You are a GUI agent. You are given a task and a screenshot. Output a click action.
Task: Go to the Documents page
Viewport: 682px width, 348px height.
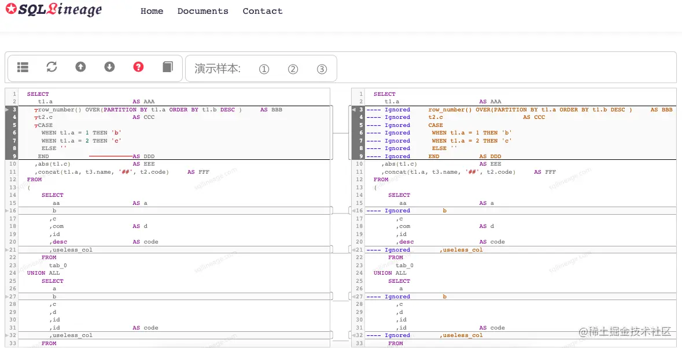[202, 12]
